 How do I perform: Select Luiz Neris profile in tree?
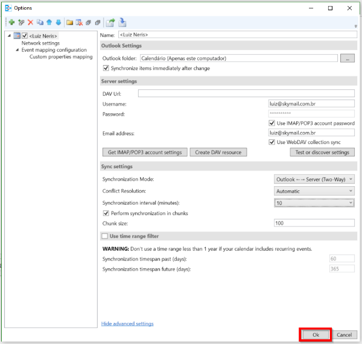(x=43, y=36)
